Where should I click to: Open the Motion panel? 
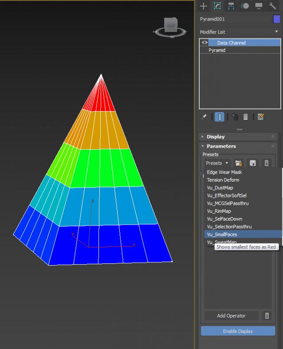click(x=245, y=6)
